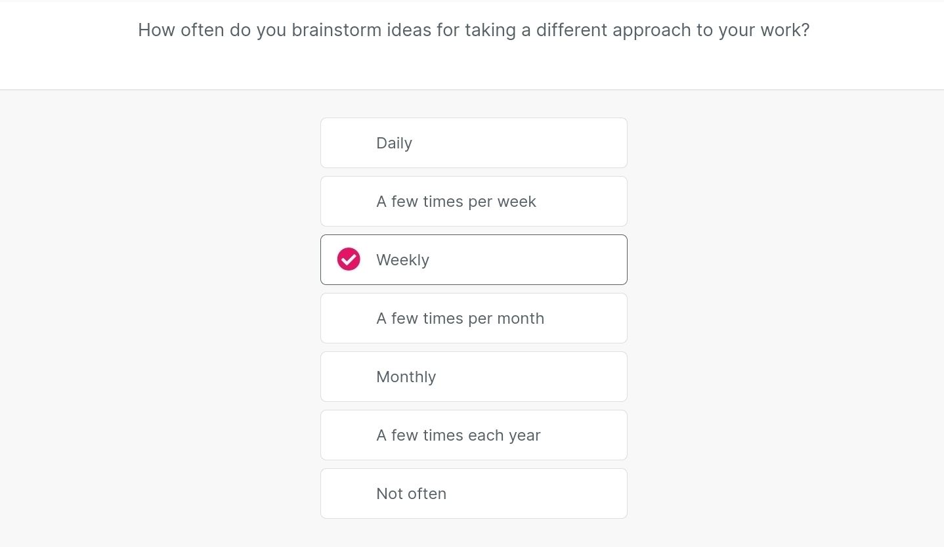The image size is (944, 547).
Task: Click the empty check area in the 'A few times each year' card
Action: click(x=349, y=435)
